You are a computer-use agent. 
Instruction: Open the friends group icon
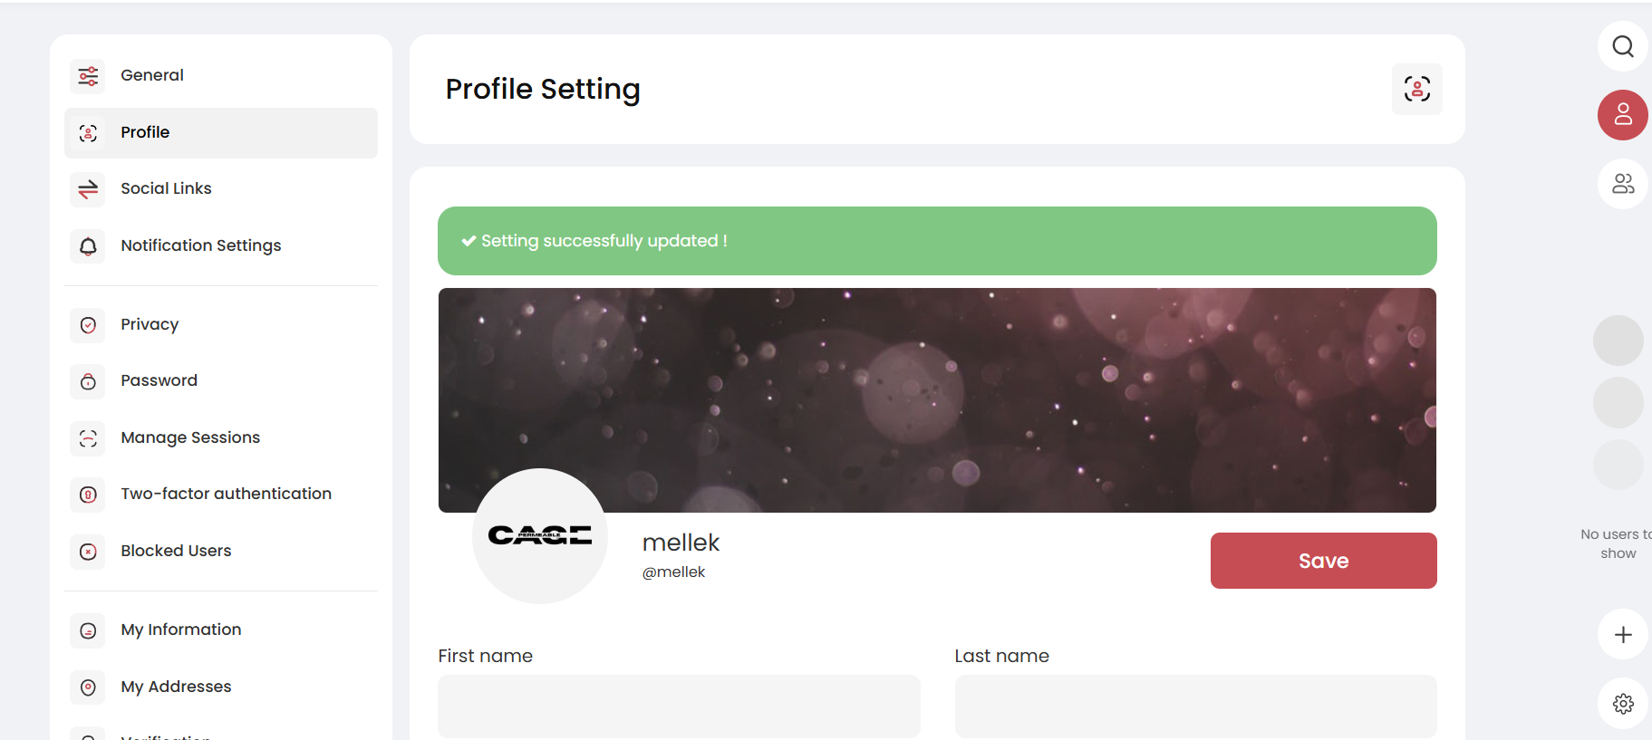click(x=1622, y=184)
